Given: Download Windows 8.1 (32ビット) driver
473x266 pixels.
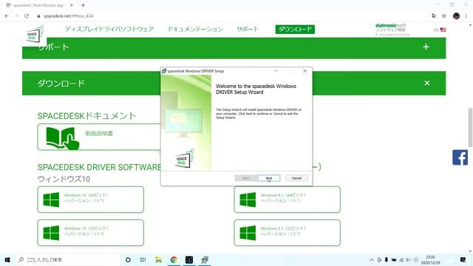Looking at the screenshot, I should click(287, 233).
